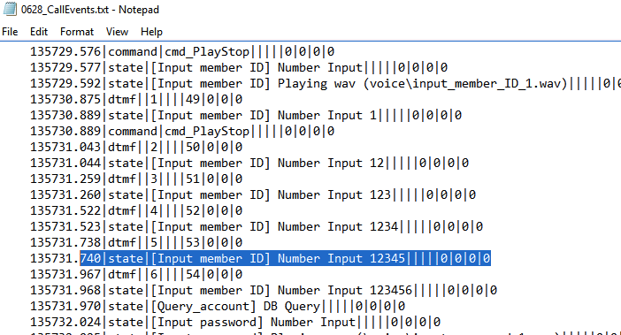Open the Help menu
The image size is (621, 335).
point(151,32)
